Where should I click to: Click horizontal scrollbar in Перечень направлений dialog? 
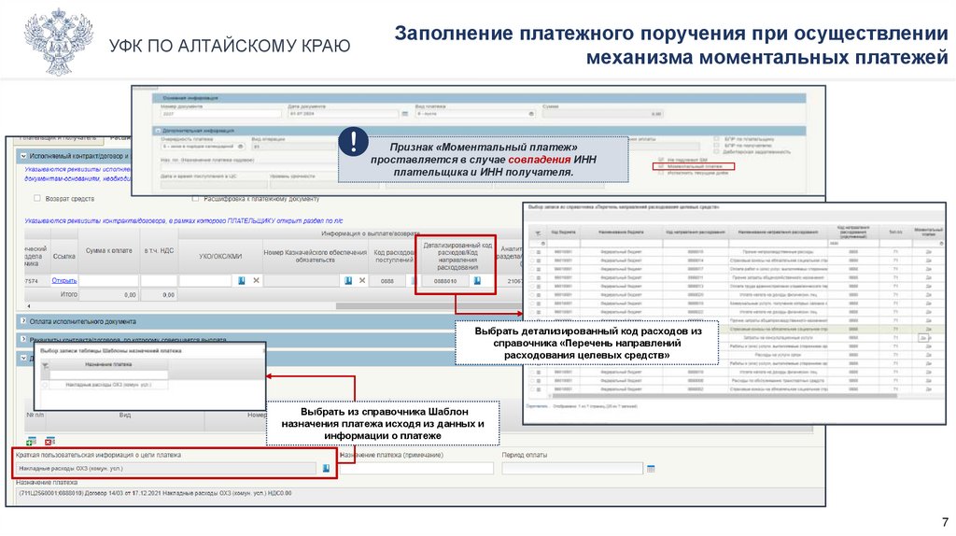click(x=723, y=396)
